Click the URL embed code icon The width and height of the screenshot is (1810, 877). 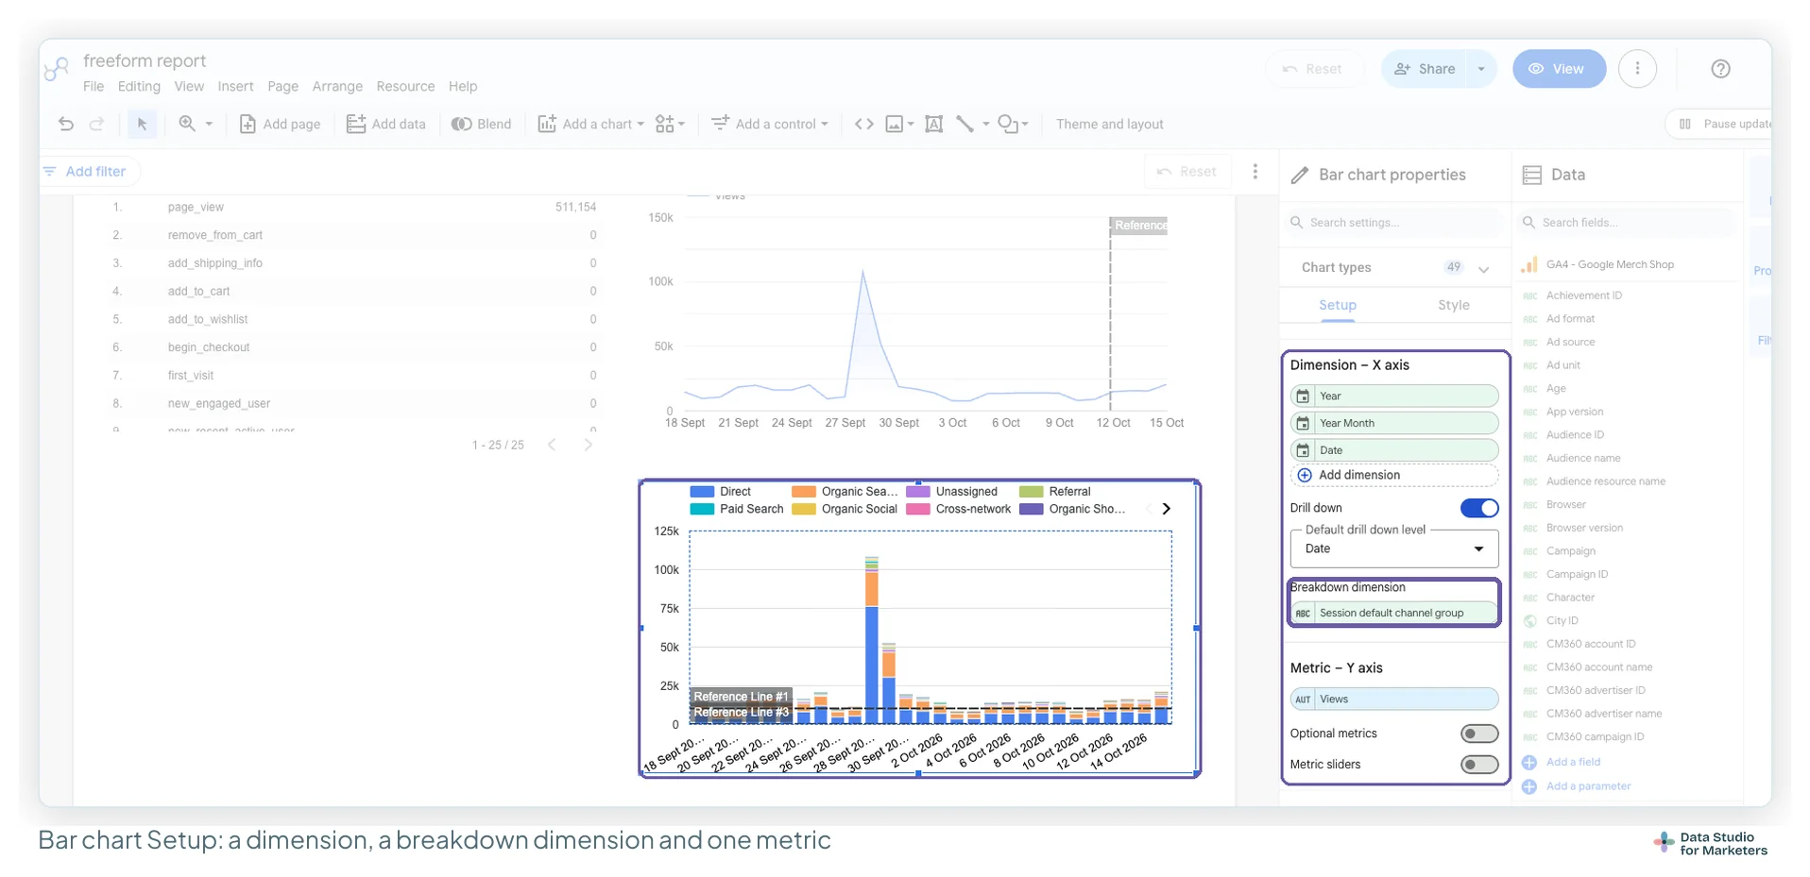[x=863, y=124]
